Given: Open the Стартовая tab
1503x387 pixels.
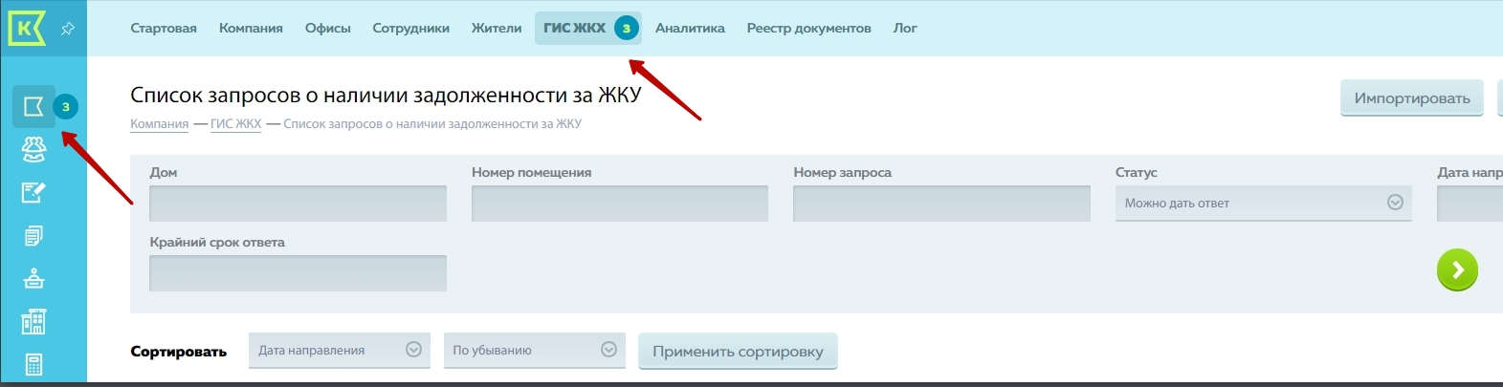Looking at the screenshot, I should pyautogui.click(x=164, y=28).
